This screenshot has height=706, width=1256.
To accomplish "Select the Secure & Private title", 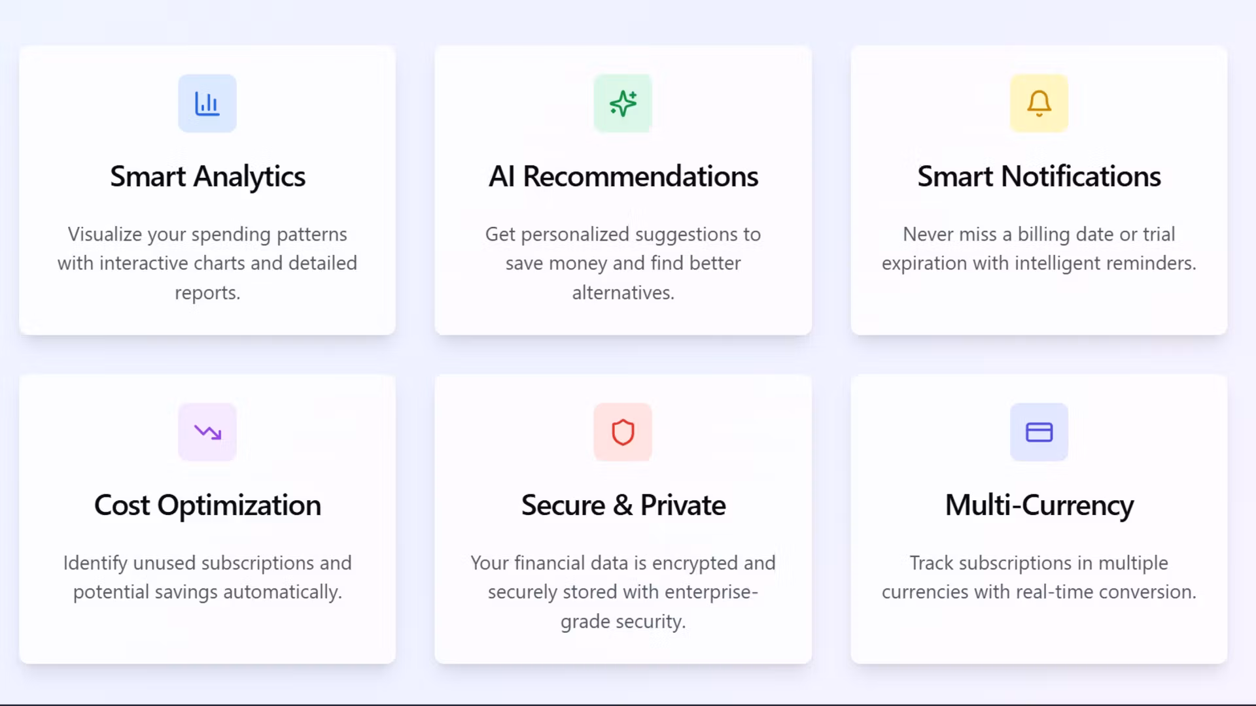I will coord(623,505).
